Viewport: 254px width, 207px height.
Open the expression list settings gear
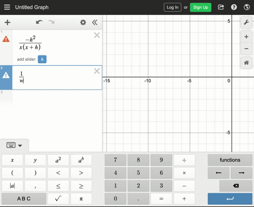click(83, 22)
